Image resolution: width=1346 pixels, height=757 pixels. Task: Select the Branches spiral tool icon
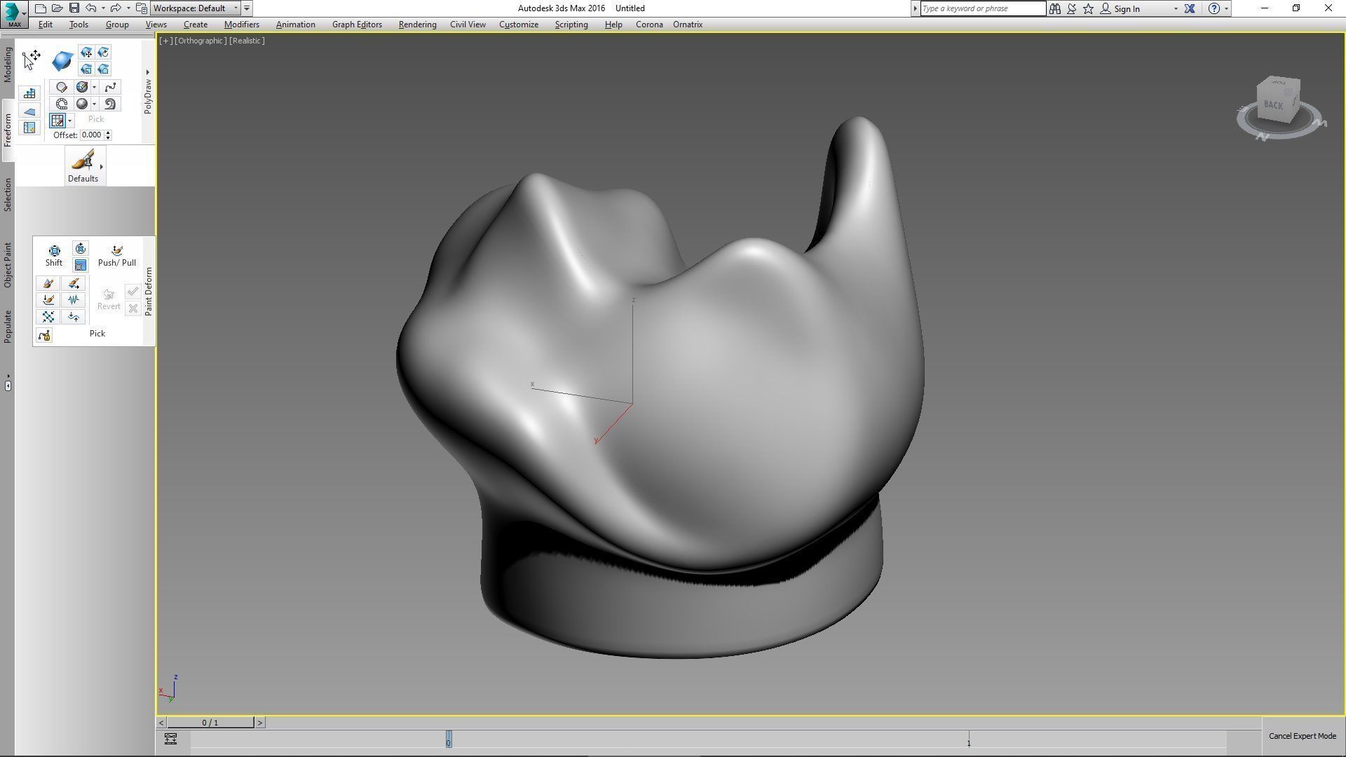point(110,104)
